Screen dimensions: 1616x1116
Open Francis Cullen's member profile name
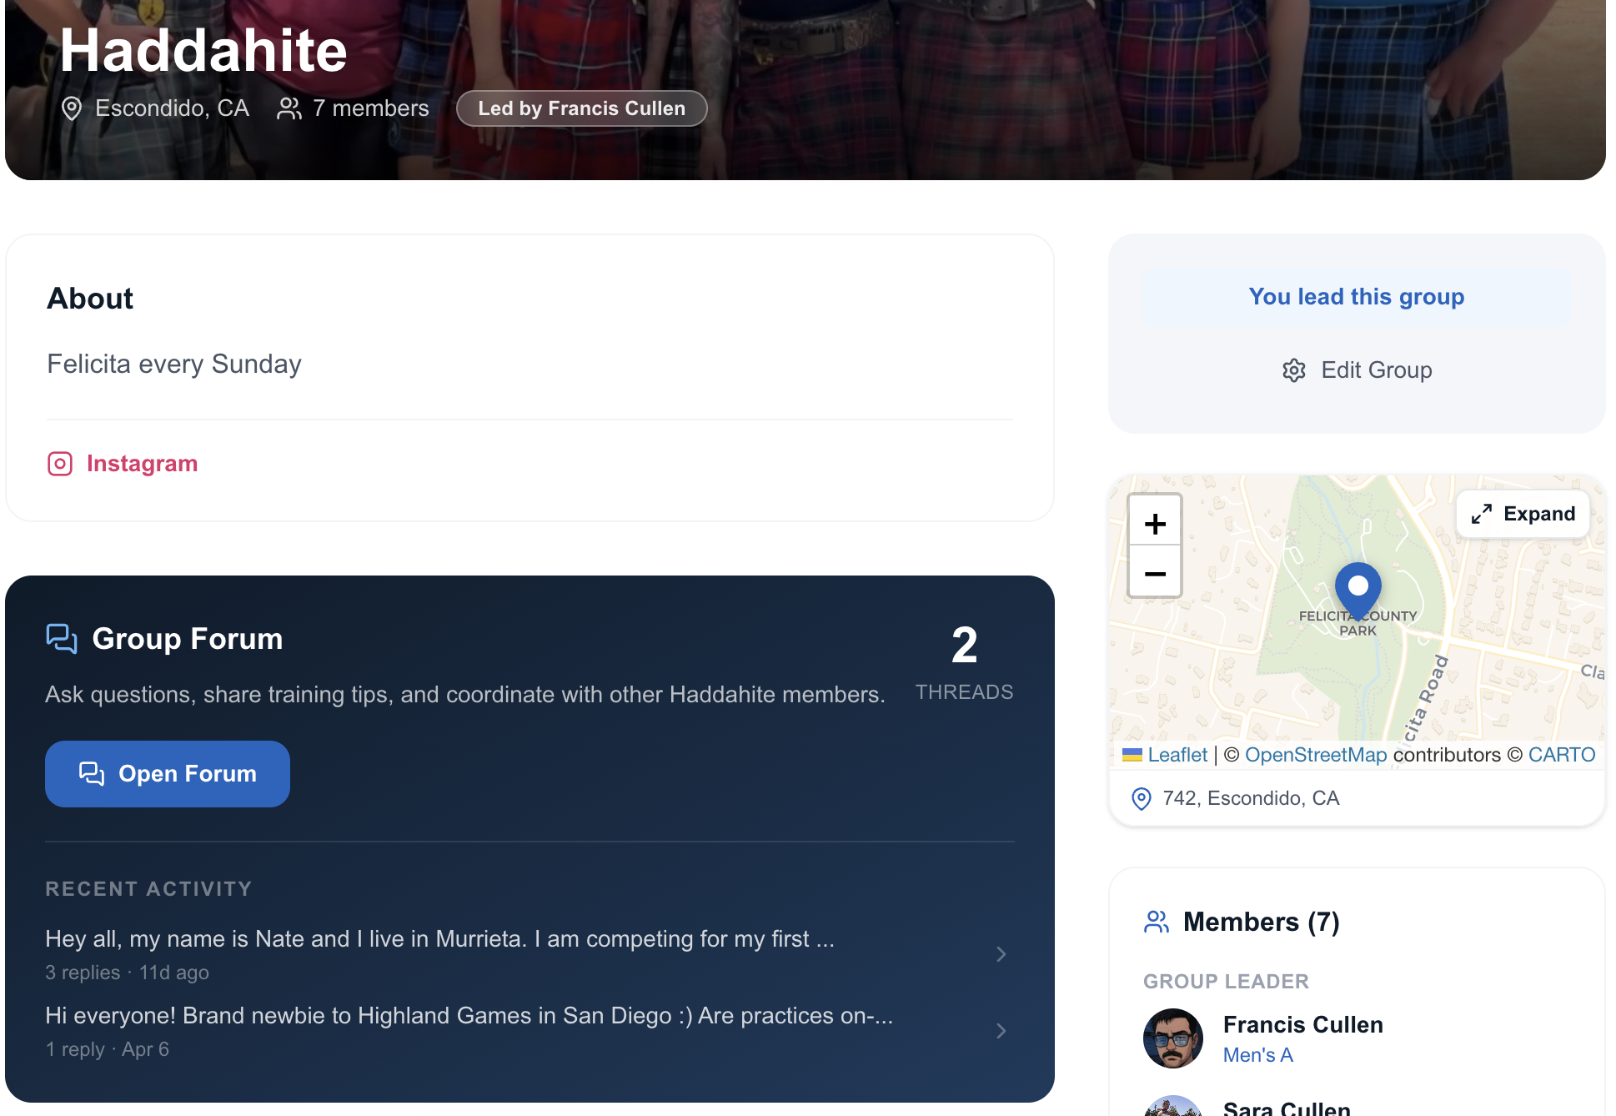[x=1303, y=1024]
